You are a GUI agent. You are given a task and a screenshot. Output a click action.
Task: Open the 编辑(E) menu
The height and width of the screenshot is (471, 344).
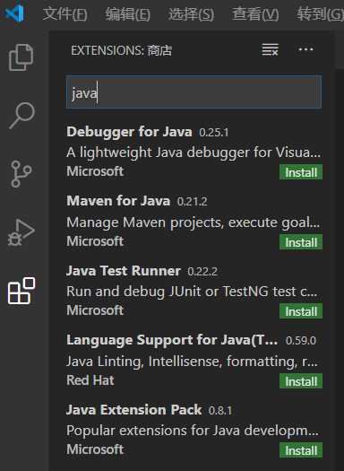click(128, 13)
